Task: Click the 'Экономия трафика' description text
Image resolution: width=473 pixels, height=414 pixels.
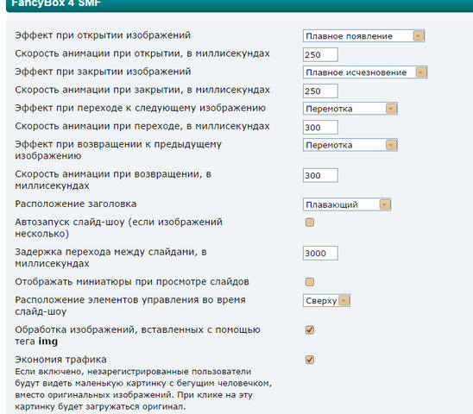Action: pyautogui.click(x=143, y=389)
